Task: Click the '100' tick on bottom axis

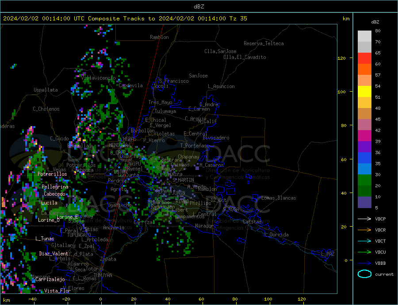Action: click(268, 299)
